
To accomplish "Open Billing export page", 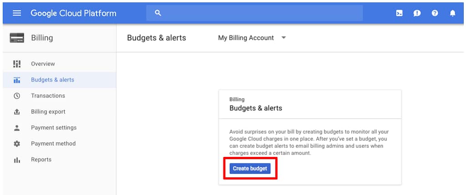I will coord(48,112).
